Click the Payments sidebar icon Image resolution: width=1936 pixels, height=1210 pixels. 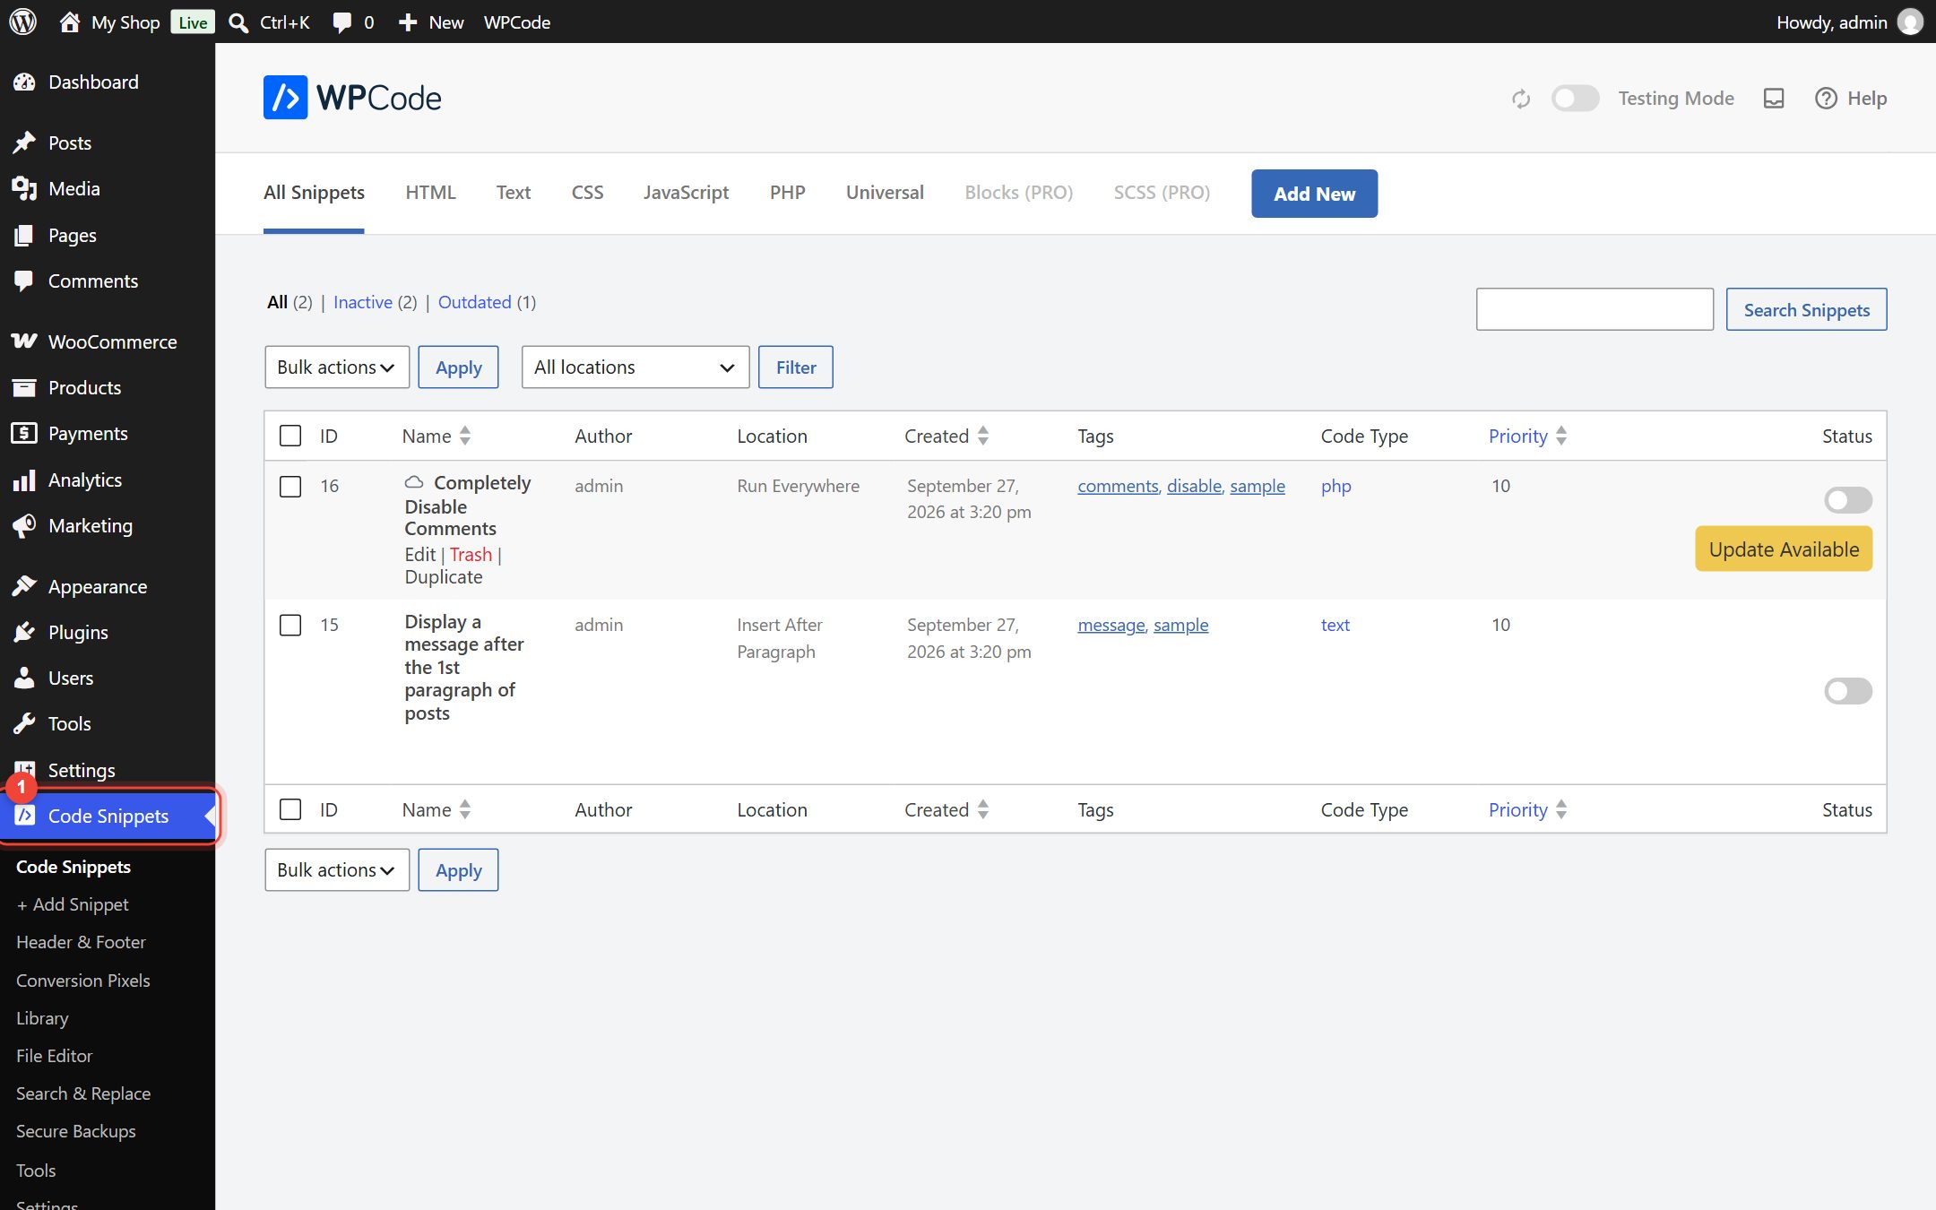point(24,433)
